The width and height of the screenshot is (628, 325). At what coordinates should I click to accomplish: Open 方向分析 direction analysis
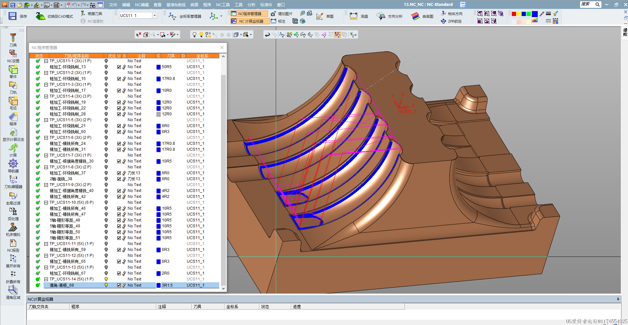point(389,16)
